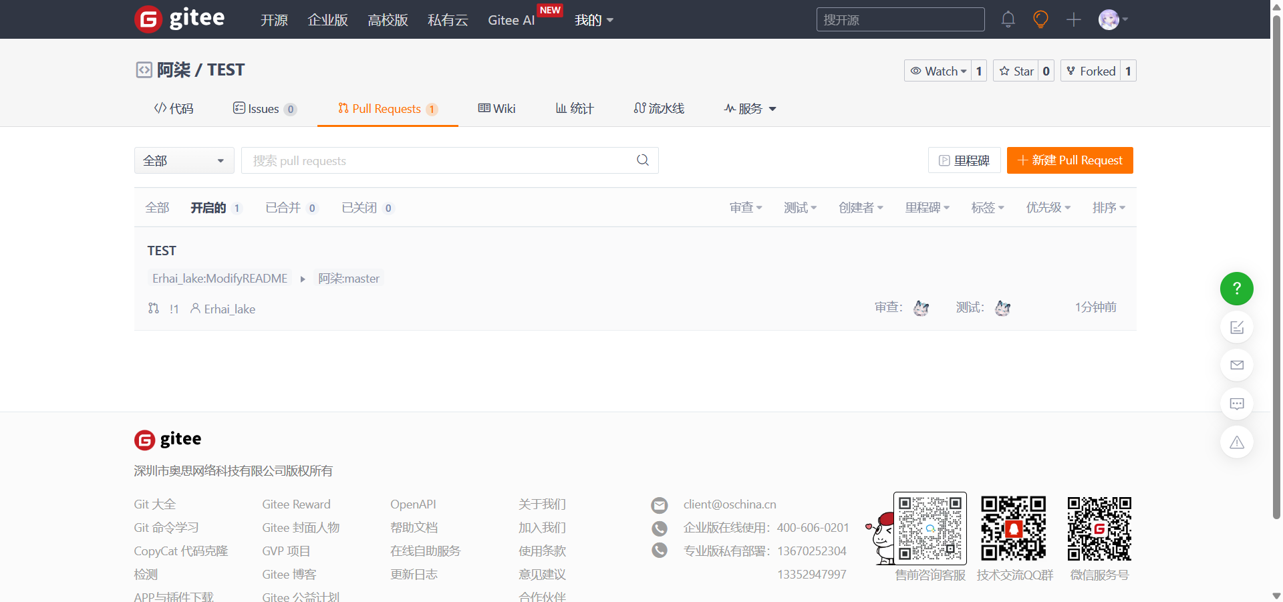Viewport: 1283px width, 602px height.
Task: Click your profile avatar in top bar
Action: coord(1109,19)
